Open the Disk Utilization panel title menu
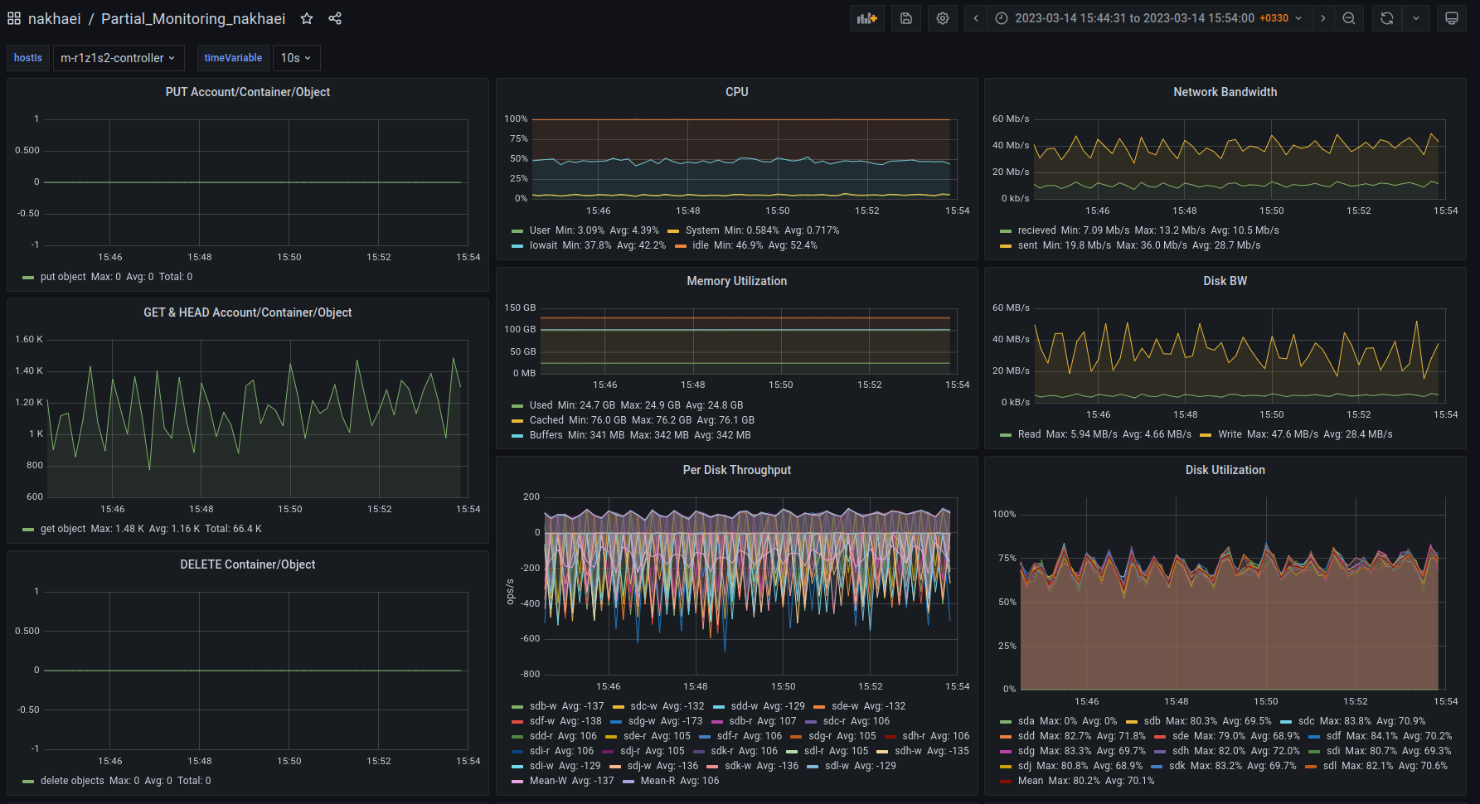This screenshot has width=1480, height=804. tap(1225, 470)
